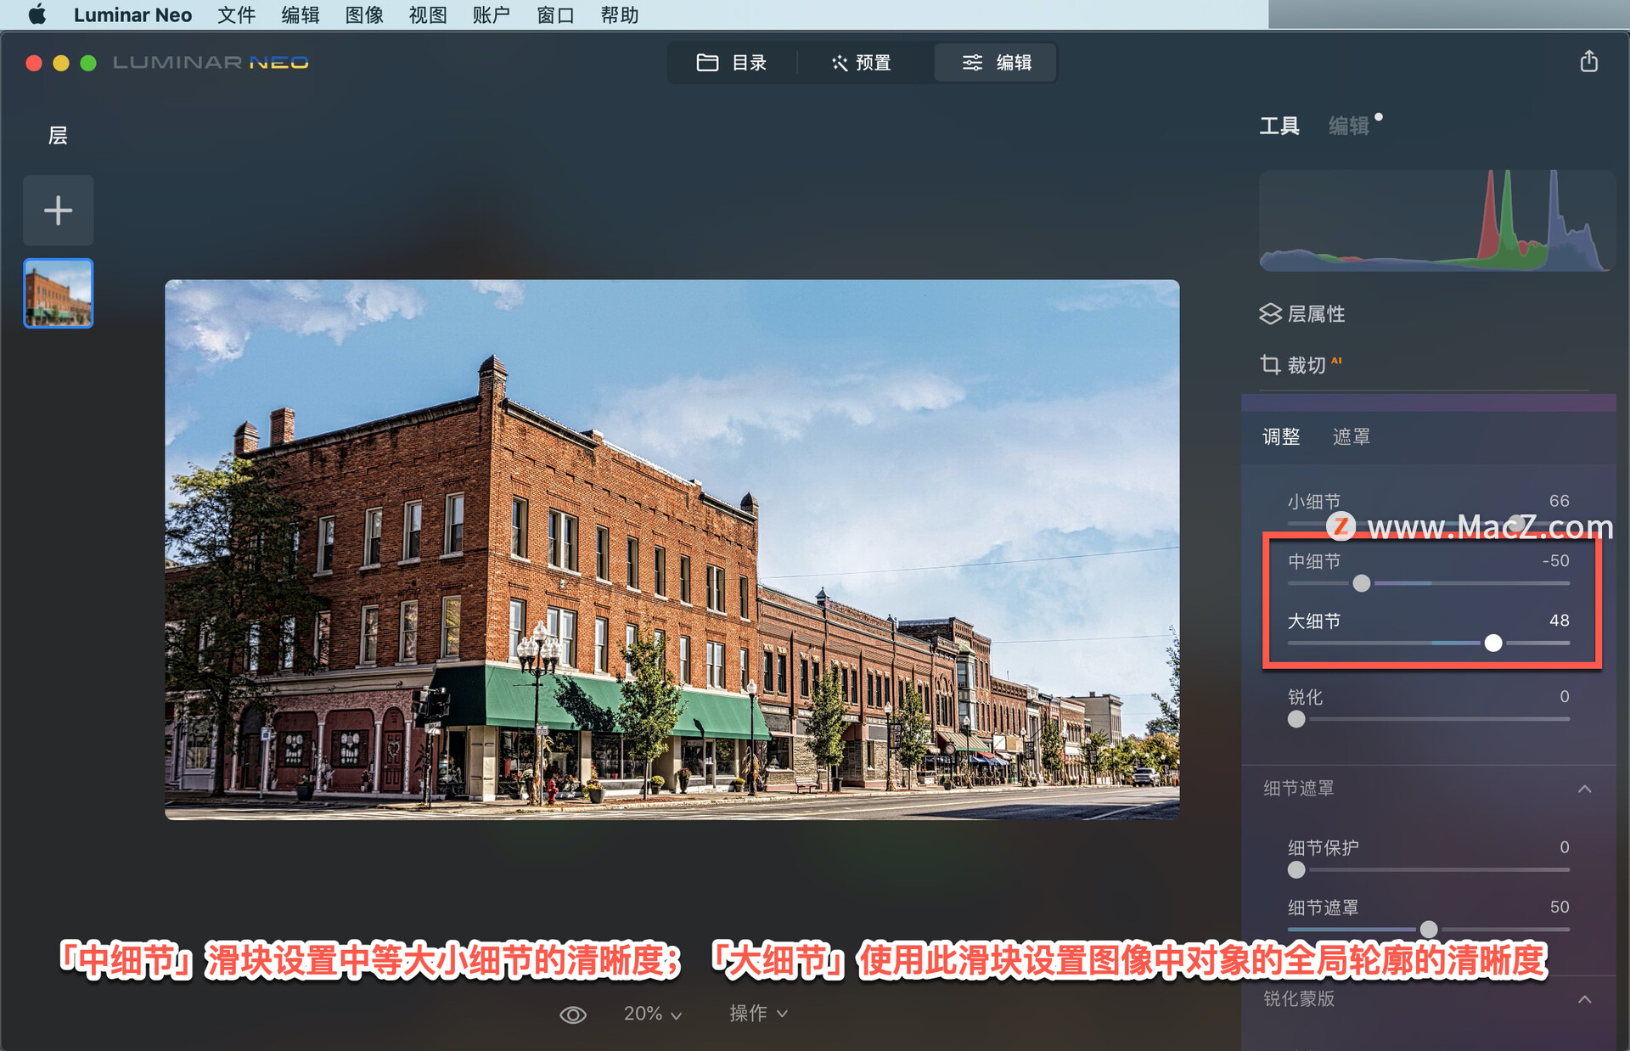Click the presets sparkle icon

(839, 63)
